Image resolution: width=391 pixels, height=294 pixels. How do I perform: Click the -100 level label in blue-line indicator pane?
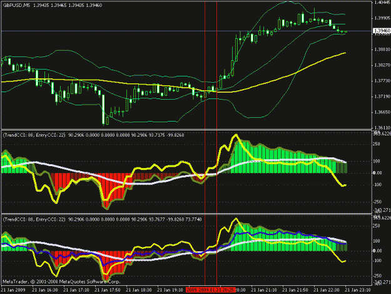point(377,261)
